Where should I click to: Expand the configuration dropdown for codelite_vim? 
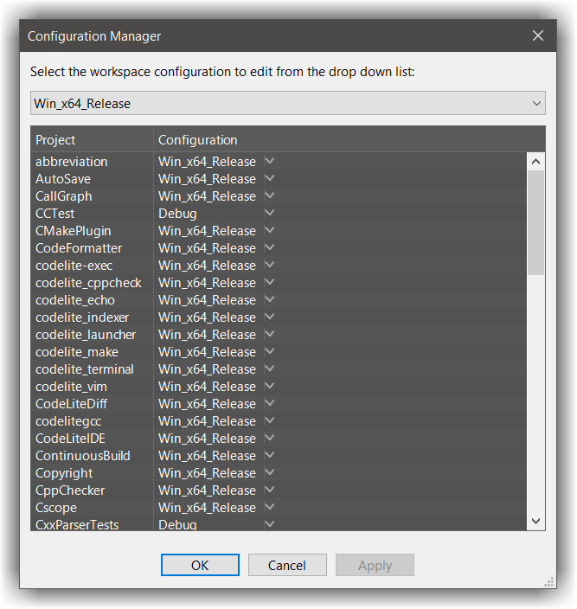[x=270, y=386]
